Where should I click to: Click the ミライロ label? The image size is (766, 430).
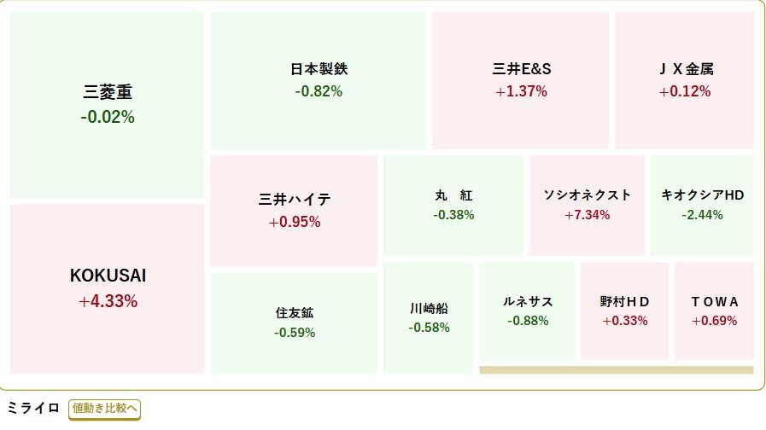[32, 408]
